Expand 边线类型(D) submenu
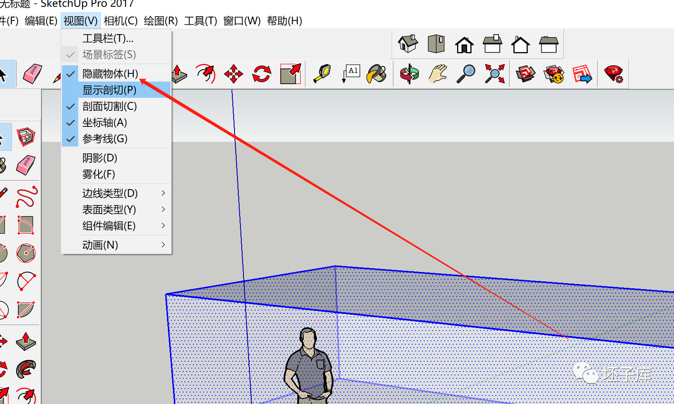Image resolution: width=674 pixels, height=404 pixels. [x=116, y=193]
